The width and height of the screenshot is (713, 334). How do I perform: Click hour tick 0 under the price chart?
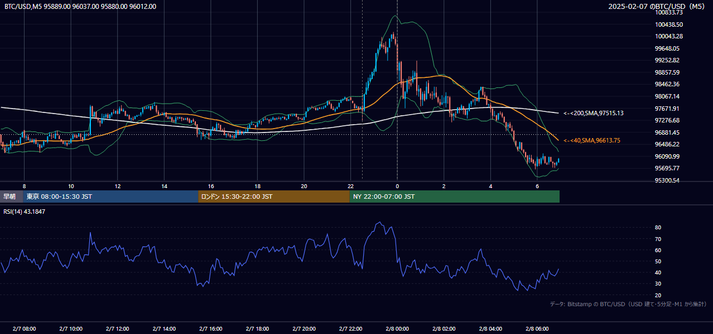pyautogui.click(x=397, y=186)
